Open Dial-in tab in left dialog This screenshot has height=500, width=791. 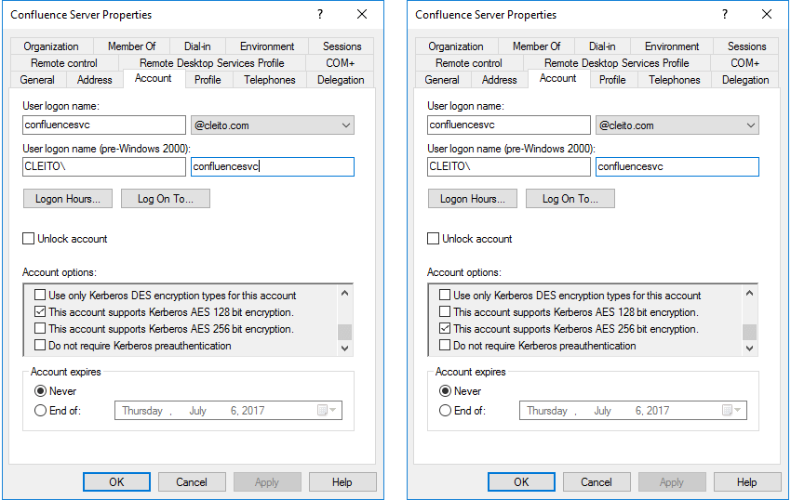197,46
